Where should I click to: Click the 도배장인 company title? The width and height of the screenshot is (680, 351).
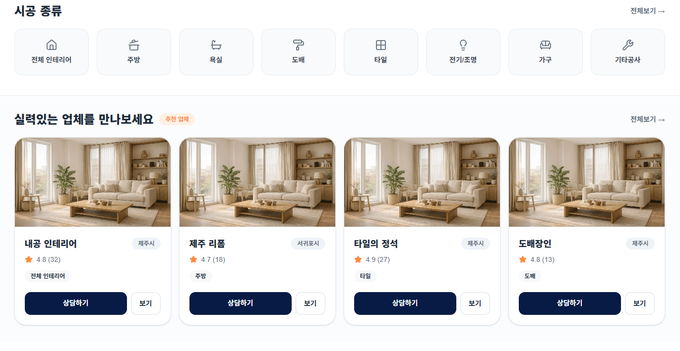pos(535,244)
